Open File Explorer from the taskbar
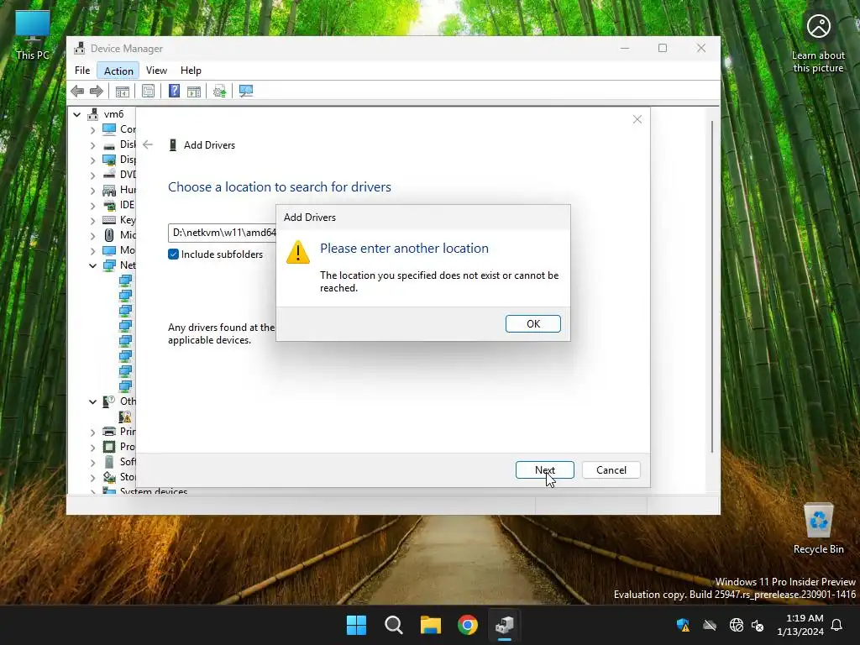Screen dimensions: 860x645 431,625
